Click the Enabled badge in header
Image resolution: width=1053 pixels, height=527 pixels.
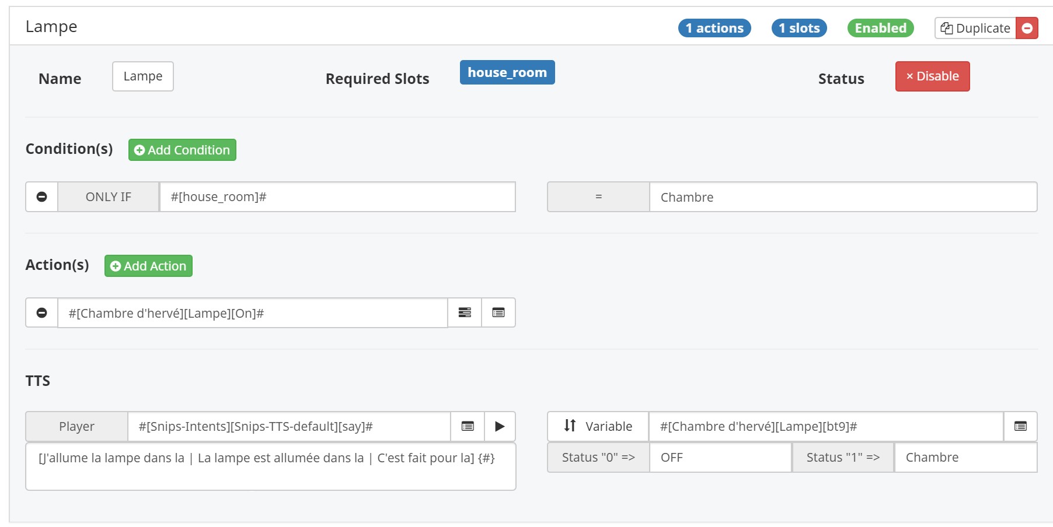point(880,28)
